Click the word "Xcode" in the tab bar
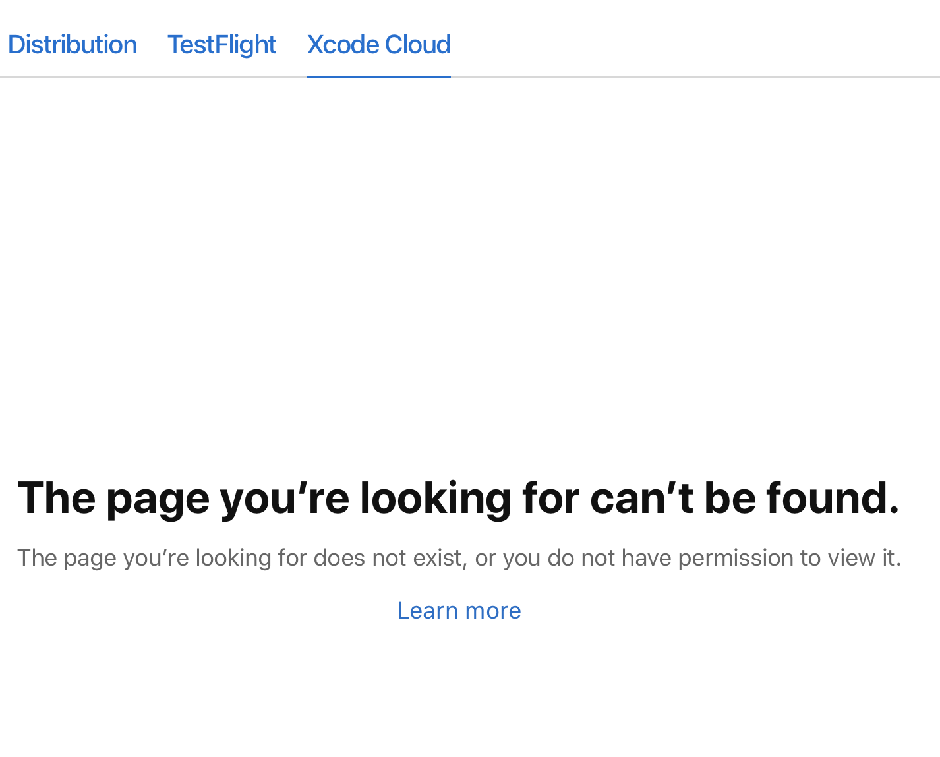Image resolution: width=940 pixels, height=757 pixels. click(x=343, y=45)
